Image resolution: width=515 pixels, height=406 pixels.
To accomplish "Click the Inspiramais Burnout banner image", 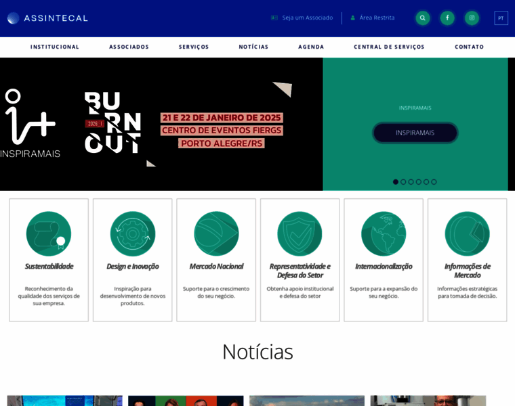I will [161, 125].
